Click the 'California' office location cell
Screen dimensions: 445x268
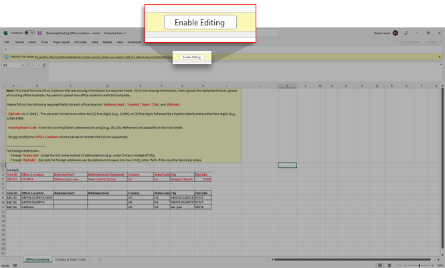(x=37, y=207)
